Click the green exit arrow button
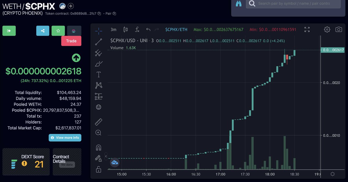The image size is (348, 182). [x=9, y=31]
